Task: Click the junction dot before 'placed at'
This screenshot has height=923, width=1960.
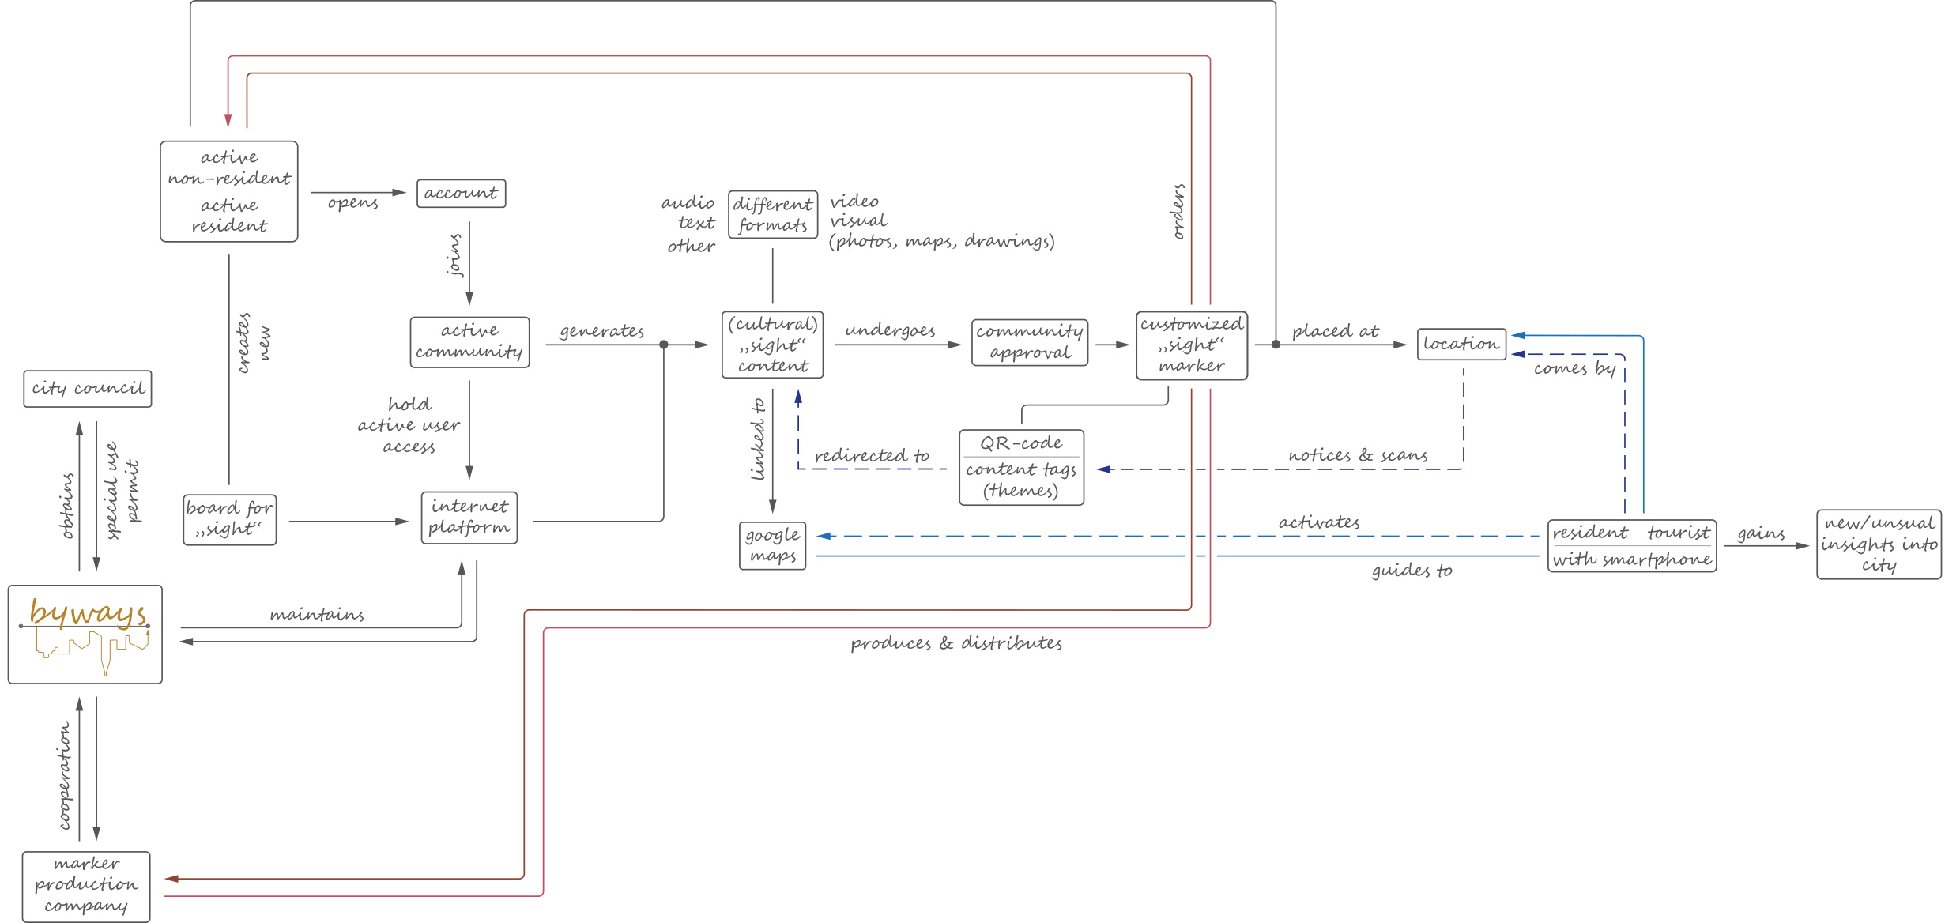Action: (x=1276, y=345)
